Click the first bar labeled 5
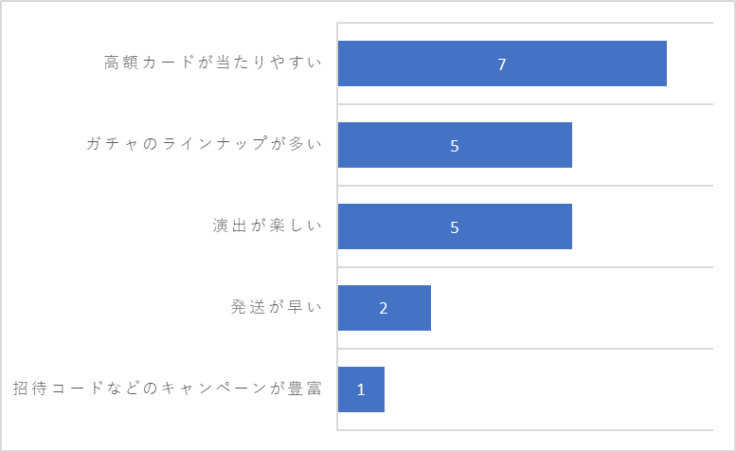This screenshot has width=736, height=452. pyautogui.click(x=455, y=145)
